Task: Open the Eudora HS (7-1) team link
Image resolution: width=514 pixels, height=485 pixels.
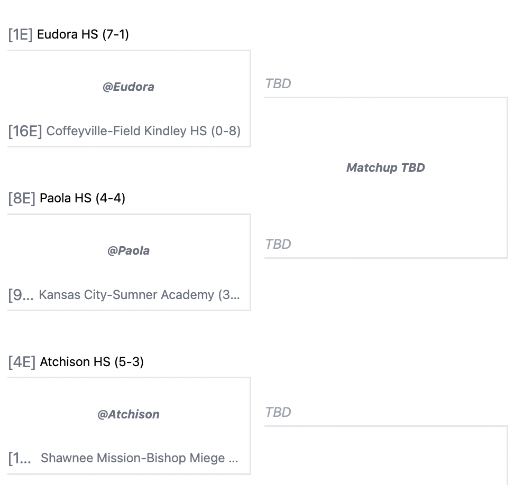Action: click(x=83, y=35)
